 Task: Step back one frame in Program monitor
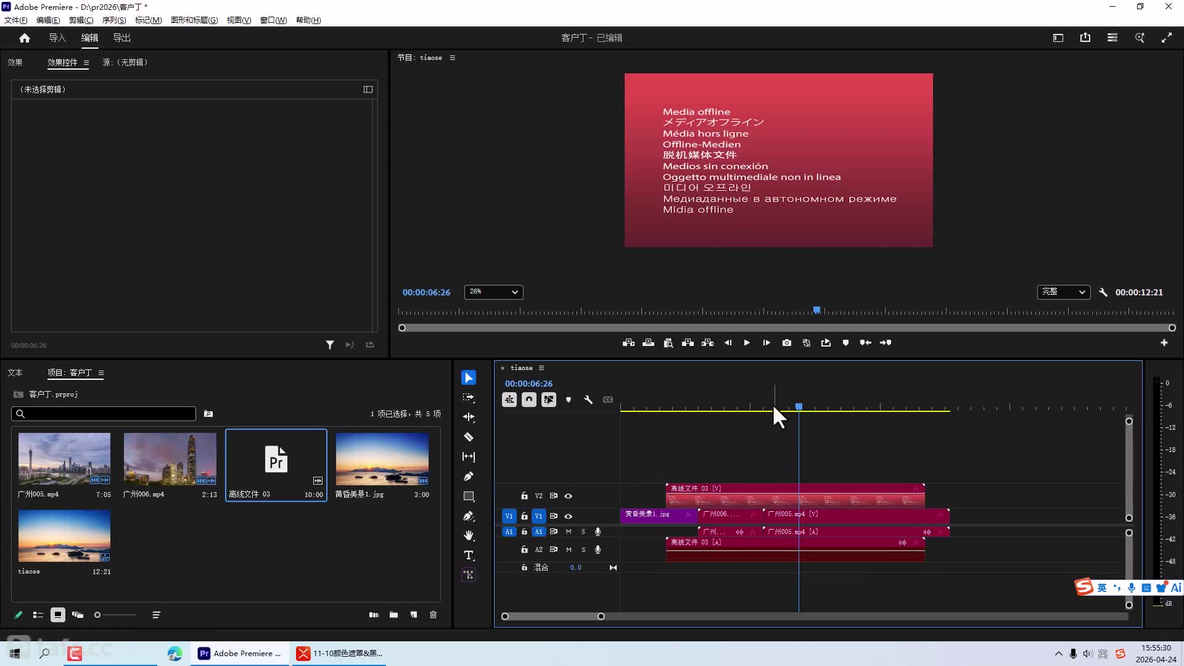[x=728, y=343]
